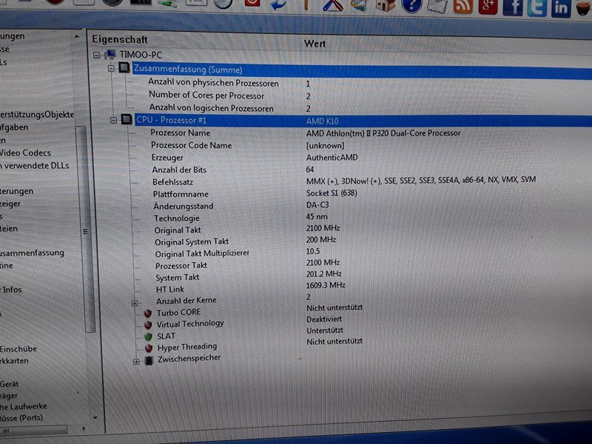Select the Infos entry in left panel
This screenshot has height=444, width=592.
click(12, 289)
